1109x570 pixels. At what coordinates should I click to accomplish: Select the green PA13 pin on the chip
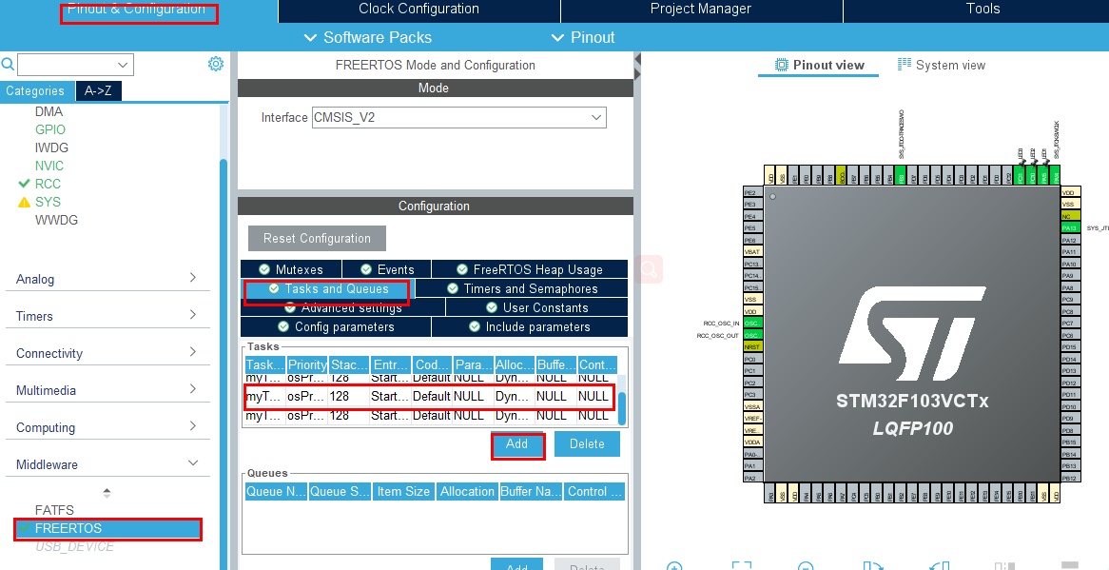(1070, 227)
